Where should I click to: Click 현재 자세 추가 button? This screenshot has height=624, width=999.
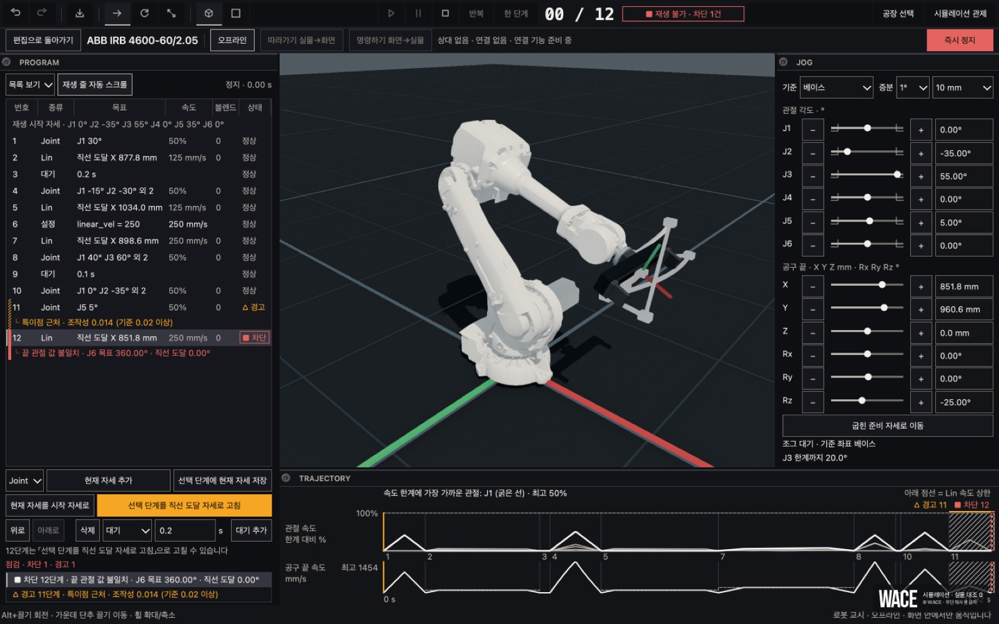point(109,480)
